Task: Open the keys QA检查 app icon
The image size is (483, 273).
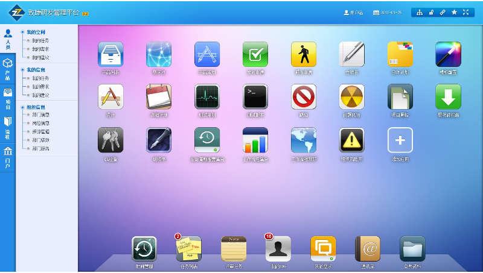Action: (110, 140)
